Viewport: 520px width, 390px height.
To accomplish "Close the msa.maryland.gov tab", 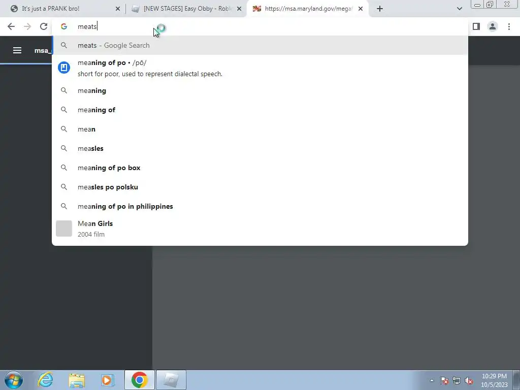I will click(361, 9).
